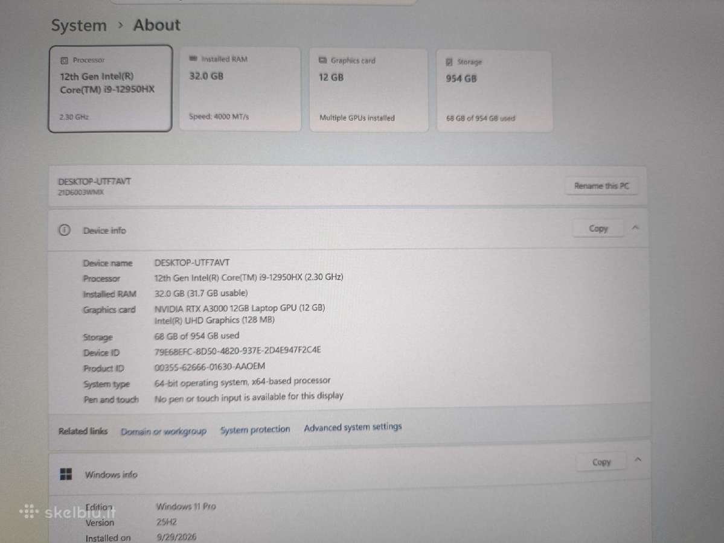Click the Windows logo icon beside Windows info
Viewport: 724px width, 543px height.
pyautogui.click(x=66, y=474)
